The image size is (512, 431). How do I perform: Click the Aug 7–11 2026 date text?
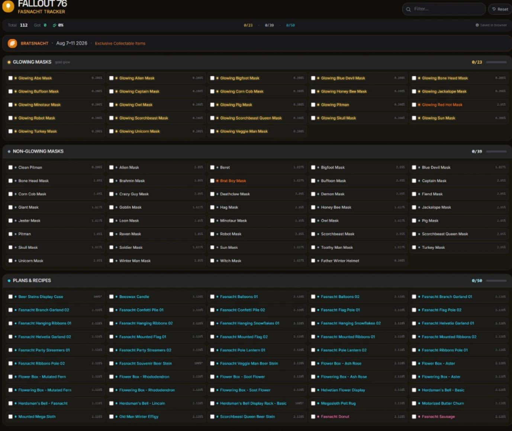[x=72, y=43]
